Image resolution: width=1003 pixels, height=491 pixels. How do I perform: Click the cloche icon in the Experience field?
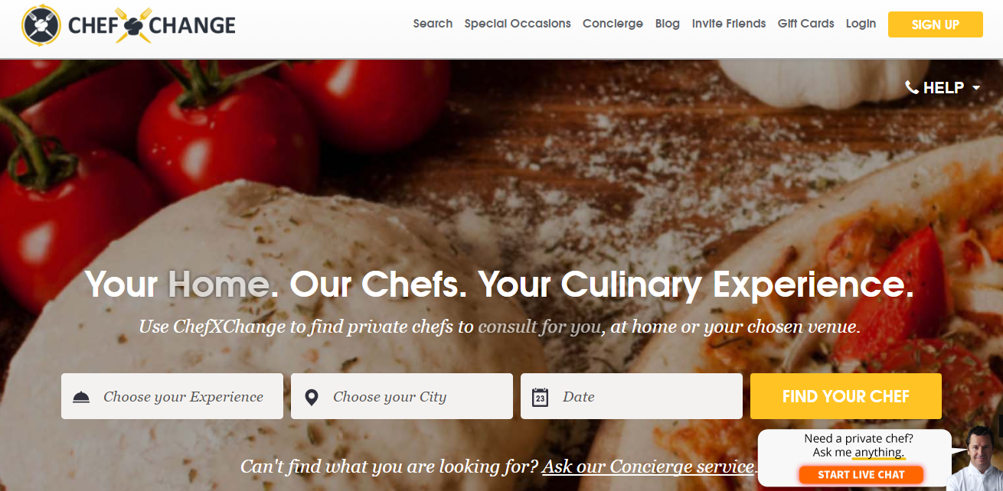(x=81, y=397)
